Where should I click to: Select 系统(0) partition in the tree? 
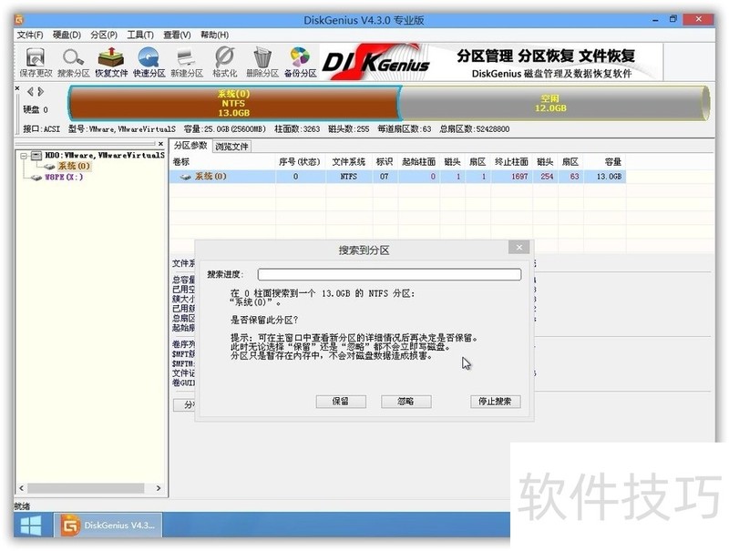[x=74, y=166]
